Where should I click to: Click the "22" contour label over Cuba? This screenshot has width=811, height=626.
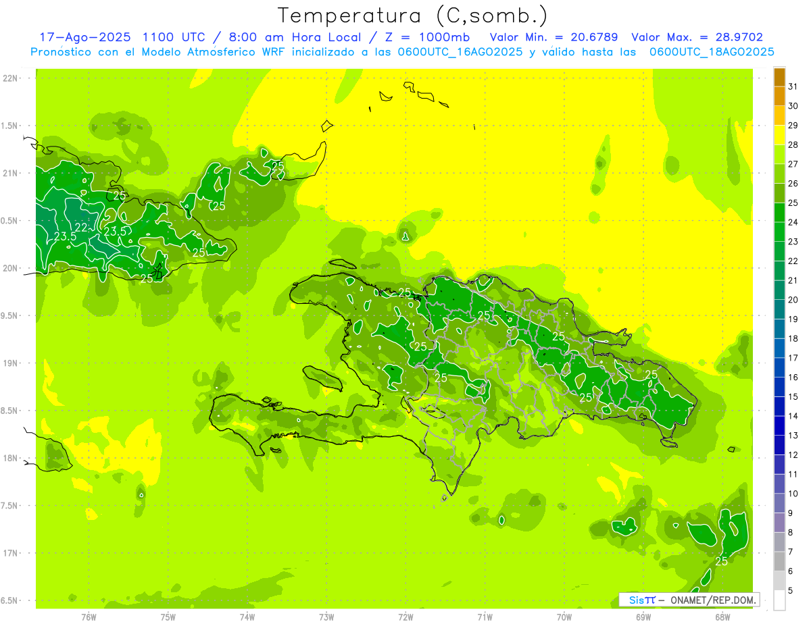point(81,228)
